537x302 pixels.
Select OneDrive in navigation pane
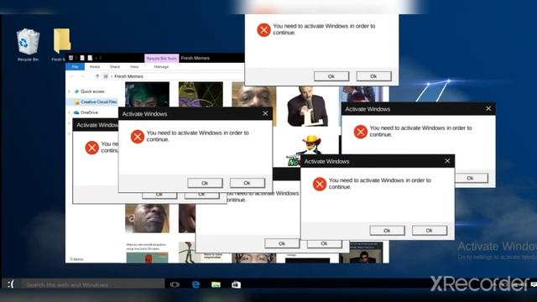pyautogui.click(x=90, y=112)
